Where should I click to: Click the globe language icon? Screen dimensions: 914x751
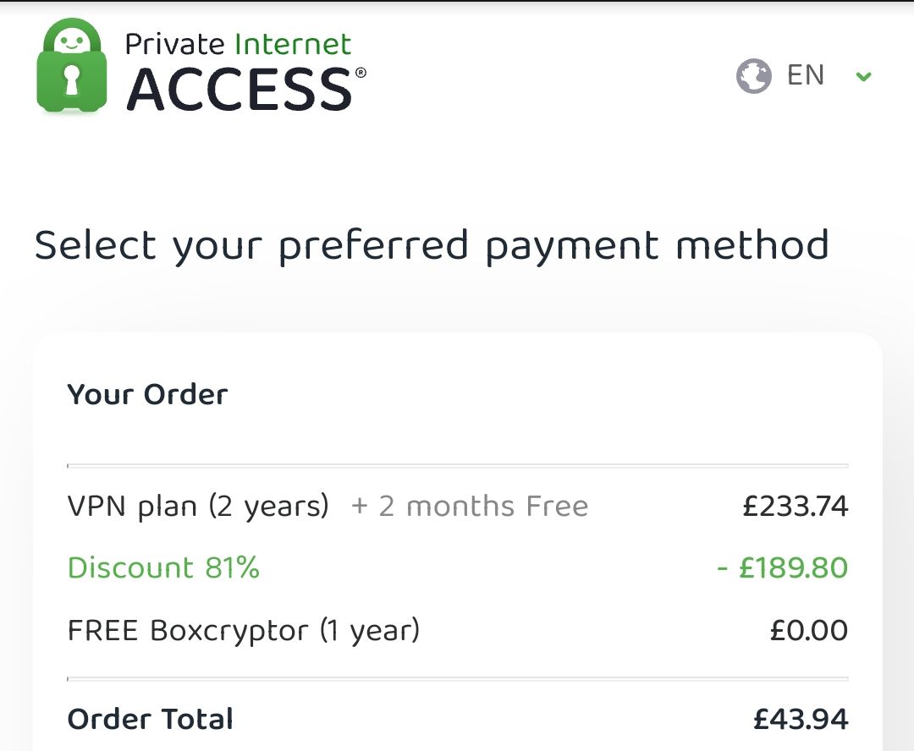[x=753, y=76]
